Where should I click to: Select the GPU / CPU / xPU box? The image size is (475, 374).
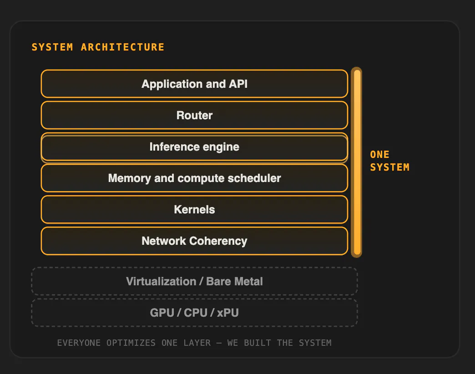[x=194, y=313]
